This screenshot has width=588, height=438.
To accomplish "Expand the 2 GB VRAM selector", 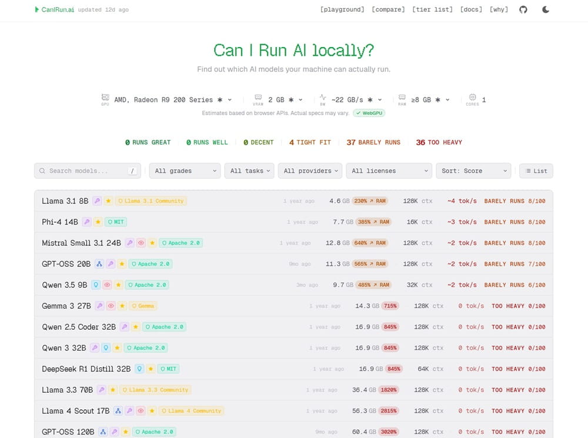I will 285,100.
